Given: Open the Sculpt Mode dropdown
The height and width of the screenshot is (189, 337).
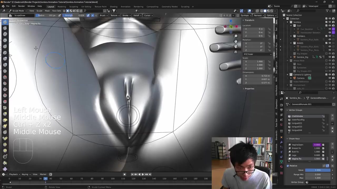Looking at the screenshot, I should pos(18,11).
